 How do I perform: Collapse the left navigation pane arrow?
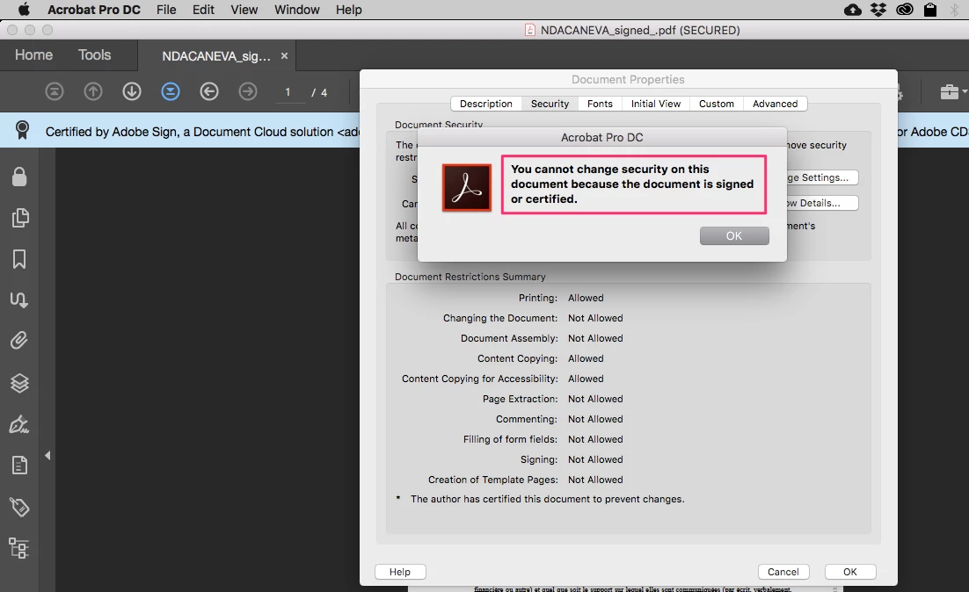[47, 456]
